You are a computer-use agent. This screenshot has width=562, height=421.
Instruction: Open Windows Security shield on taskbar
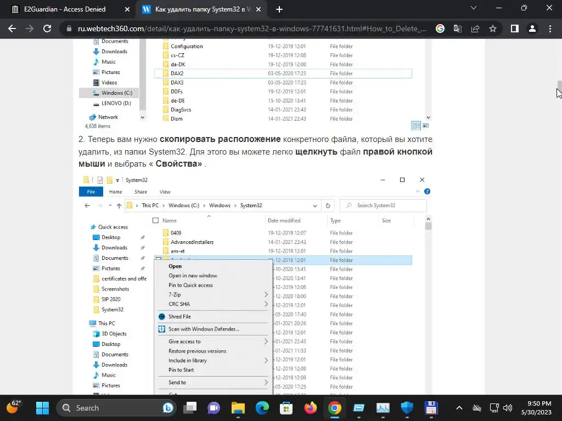[x=407, y=408]
